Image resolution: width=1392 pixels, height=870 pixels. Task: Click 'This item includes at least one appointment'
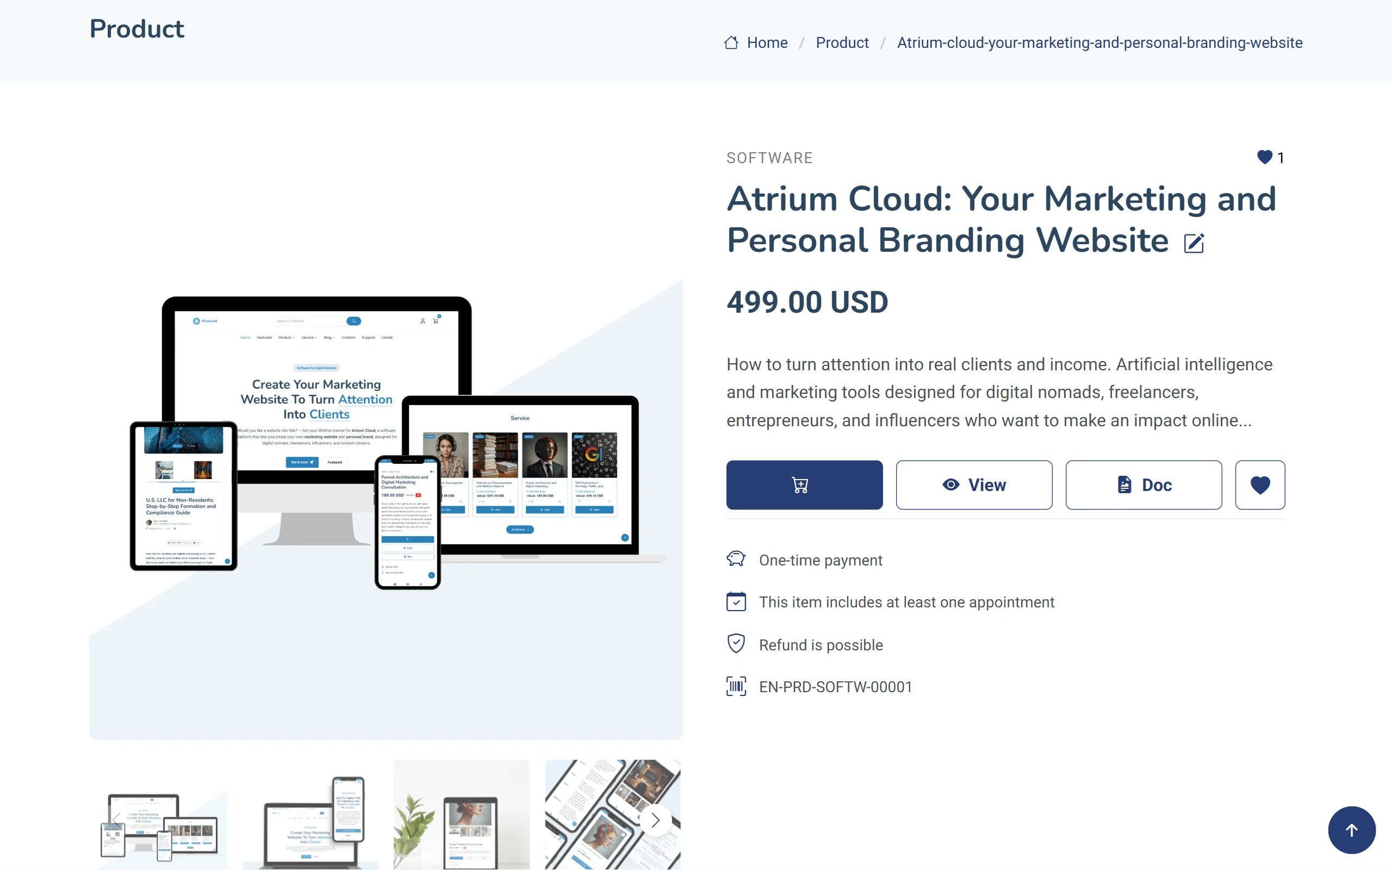click(x=906, y=602)
